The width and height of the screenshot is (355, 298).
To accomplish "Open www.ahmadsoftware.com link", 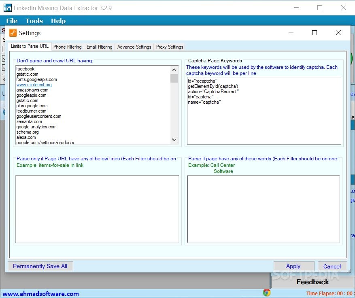I will point(40,294).
